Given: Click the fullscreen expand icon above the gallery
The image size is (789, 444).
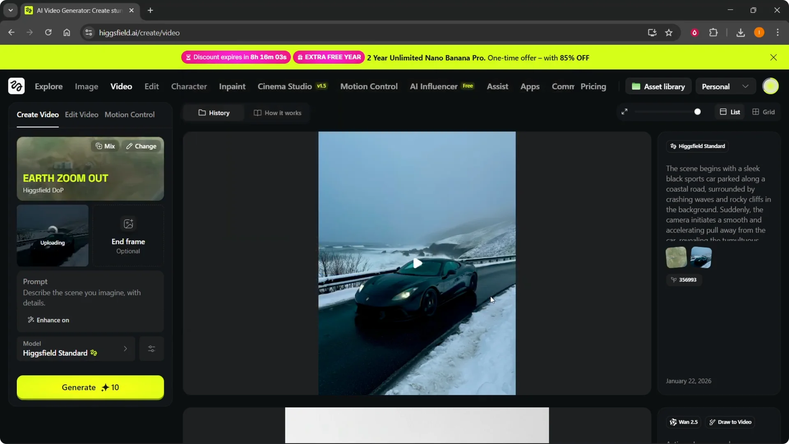Looking at the screenshot, I should click(x=625, y=111).
